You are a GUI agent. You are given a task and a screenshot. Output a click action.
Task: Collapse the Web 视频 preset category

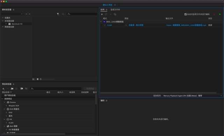pos(5,126)
